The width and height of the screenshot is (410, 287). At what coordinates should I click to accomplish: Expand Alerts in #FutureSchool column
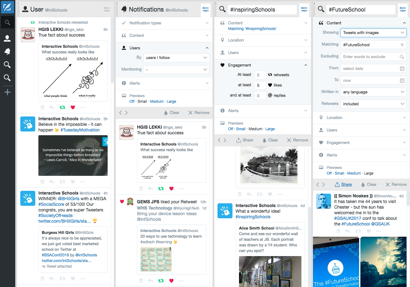[361, 155]
